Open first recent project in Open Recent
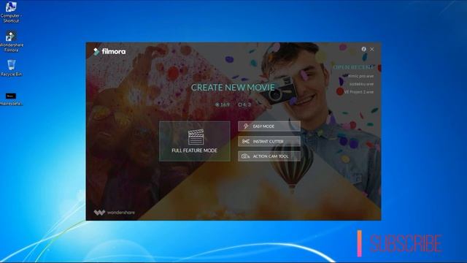 pyautogui.click(x=360, y=76)
